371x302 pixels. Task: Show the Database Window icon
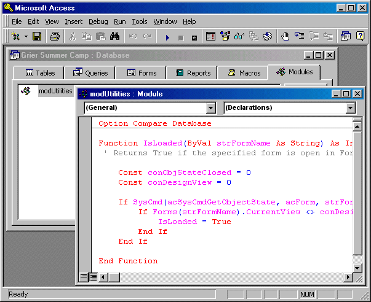[x=346, y=36]
